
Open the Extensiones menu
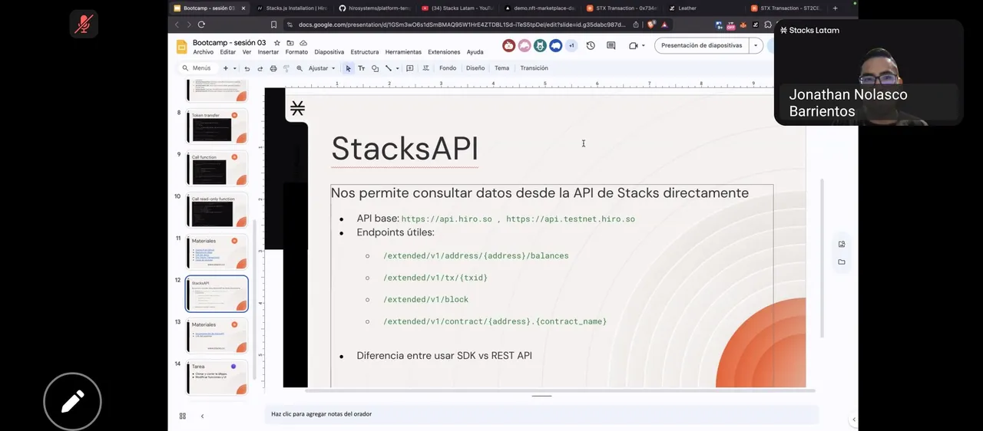click(444, 52)
